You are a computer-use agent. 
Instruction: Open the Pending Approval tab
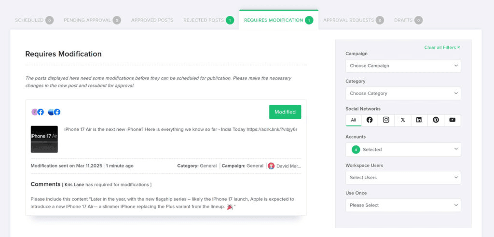(92, 20)
